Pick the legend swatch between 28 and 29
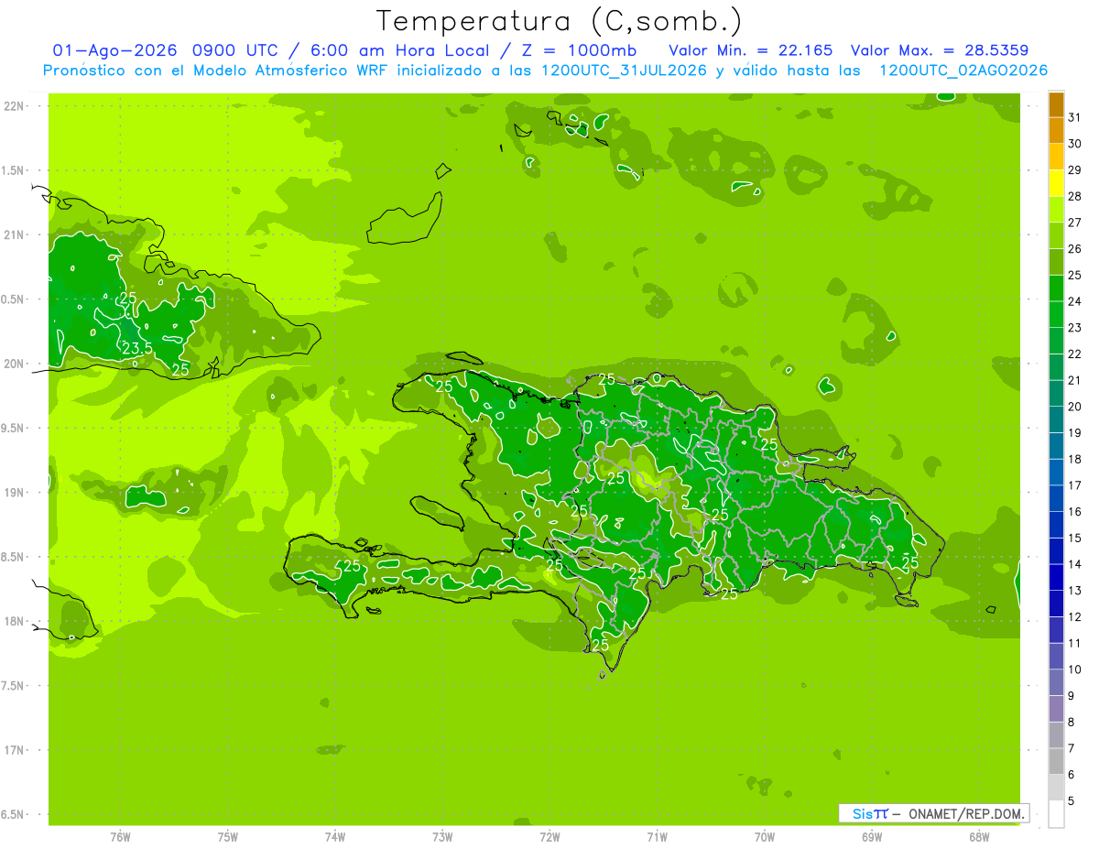Image resolution: width=1099 pixels, height=849 pixels. point(1056,183)
